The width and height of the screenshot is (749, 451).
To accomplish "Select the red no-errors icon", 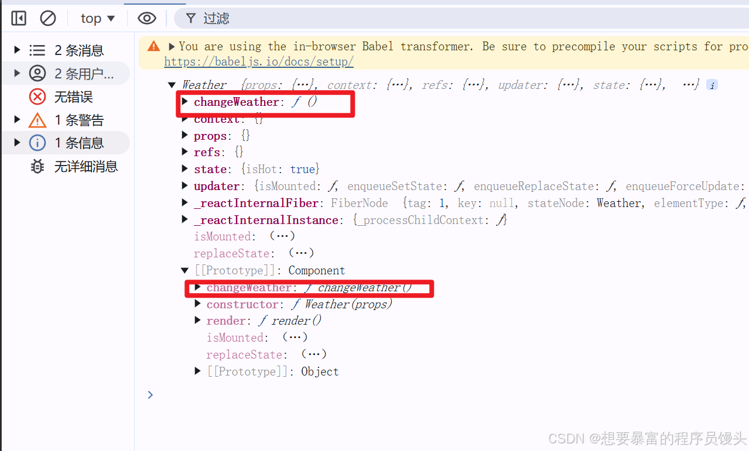I will [37, 97].
